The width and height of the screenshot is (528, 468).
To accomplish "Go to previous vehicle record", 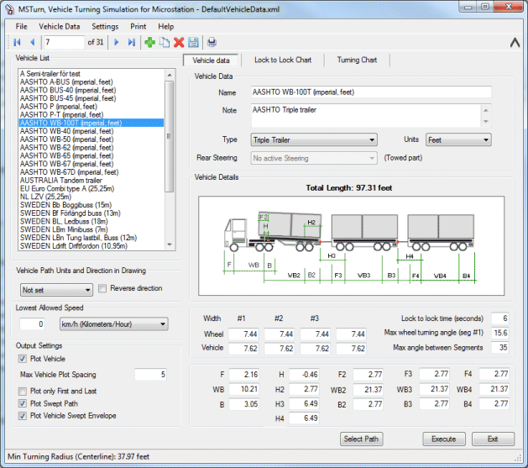I will [33, 42].
